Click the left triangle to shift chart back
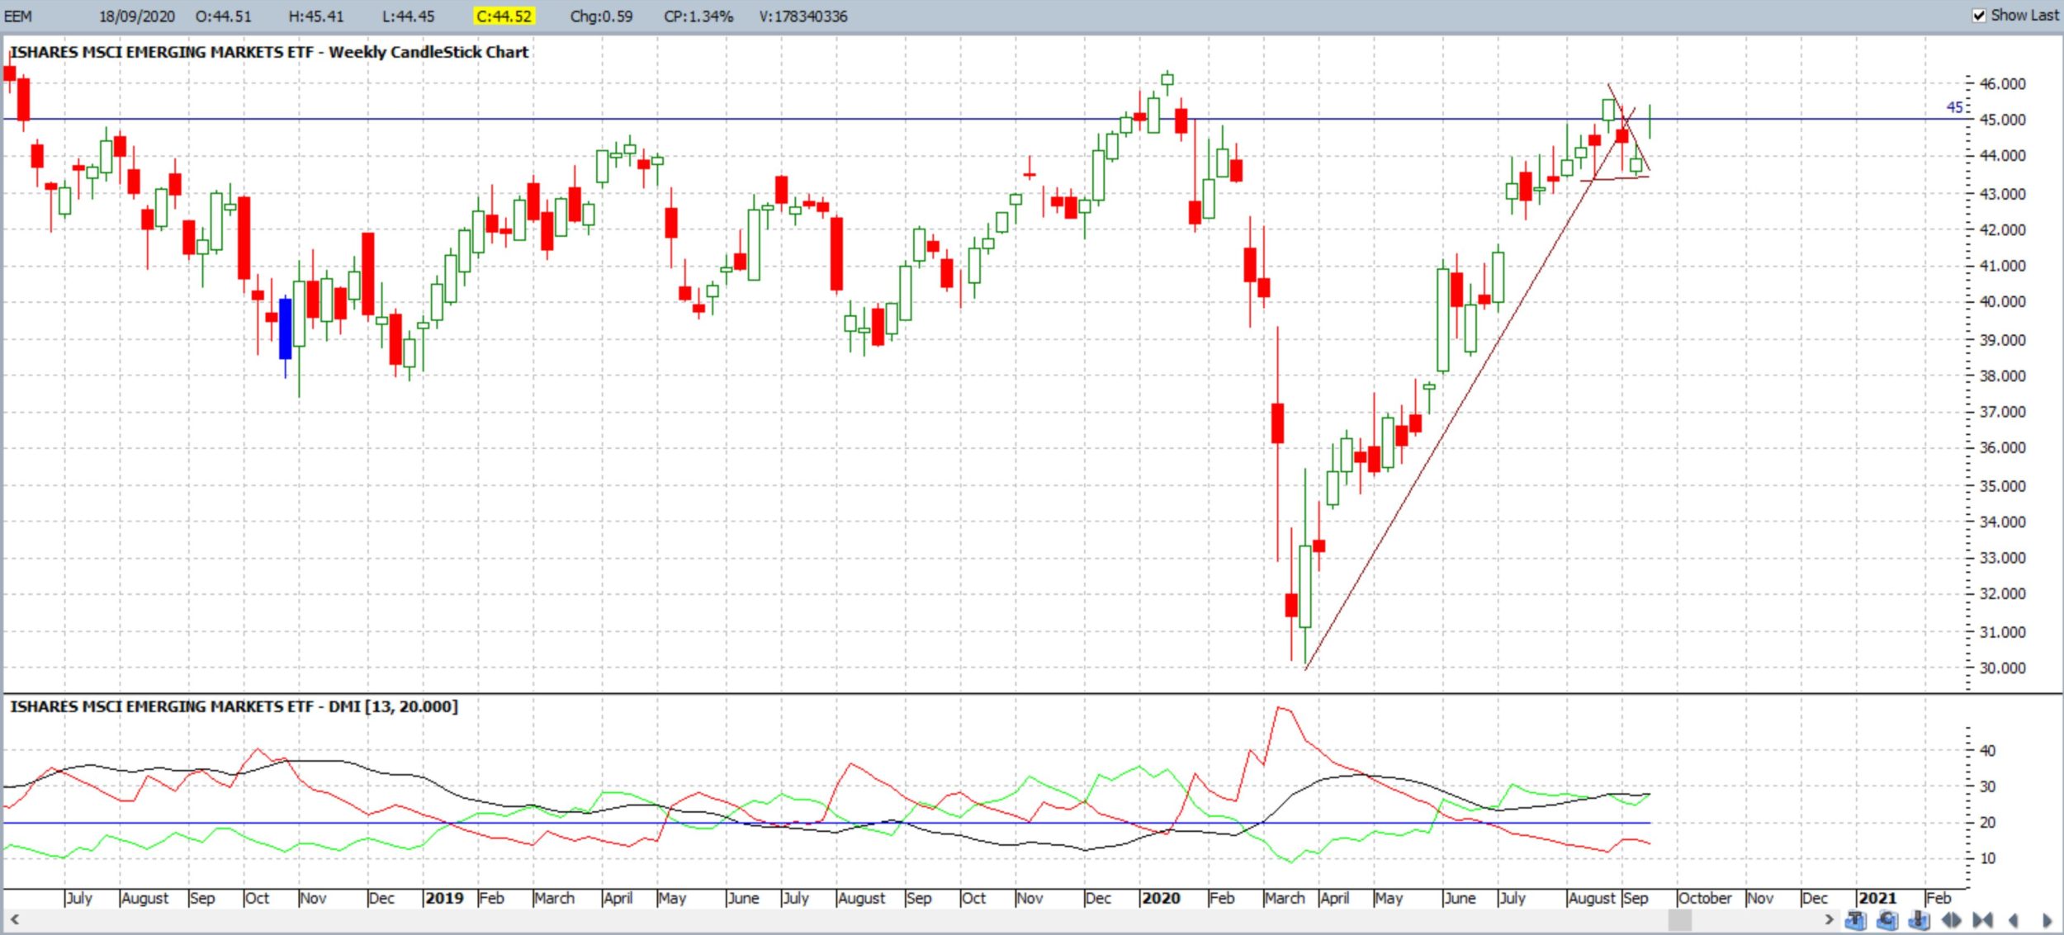 [2013, 919]
